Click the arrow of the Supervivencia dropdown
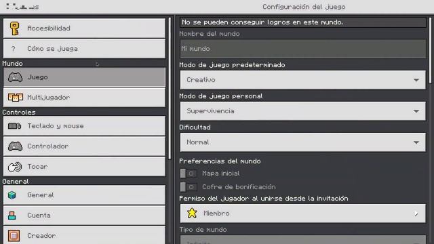Viewport: 434px width, 244px height. [x=416, y=111]
